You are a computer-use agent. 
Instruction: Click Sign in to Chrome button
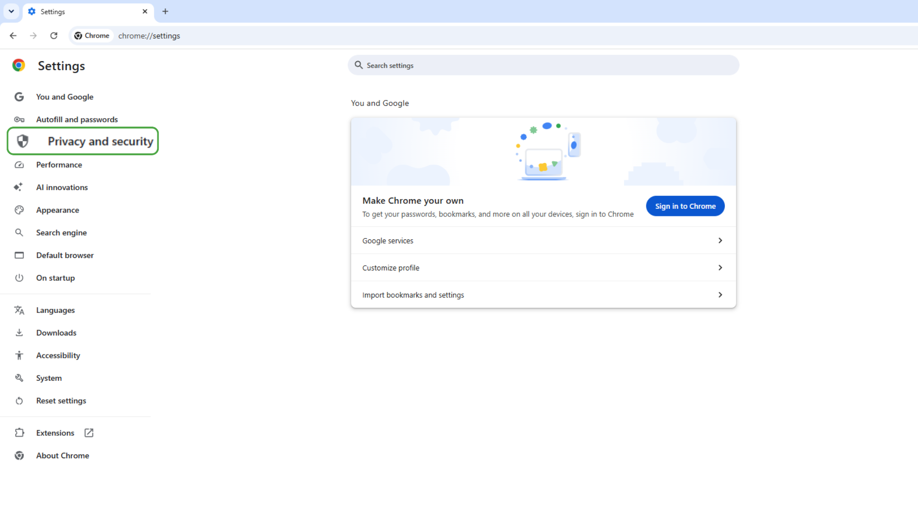(x=685, y=206)
